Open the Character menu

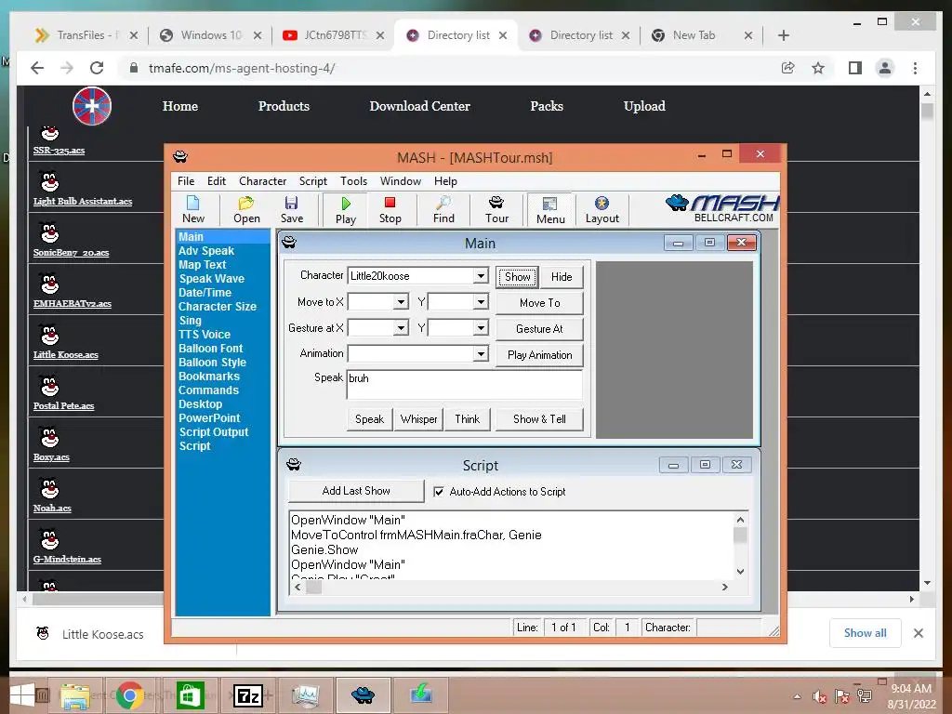pos(262,181)
